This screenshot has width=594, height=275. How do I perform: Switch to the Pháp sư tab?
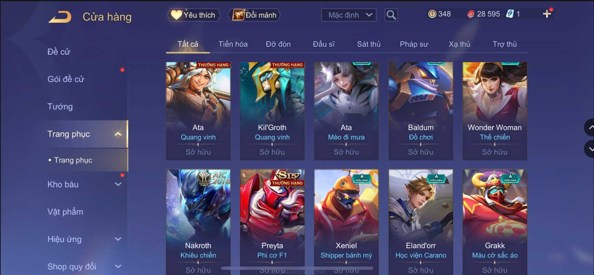tap(414, 44)
